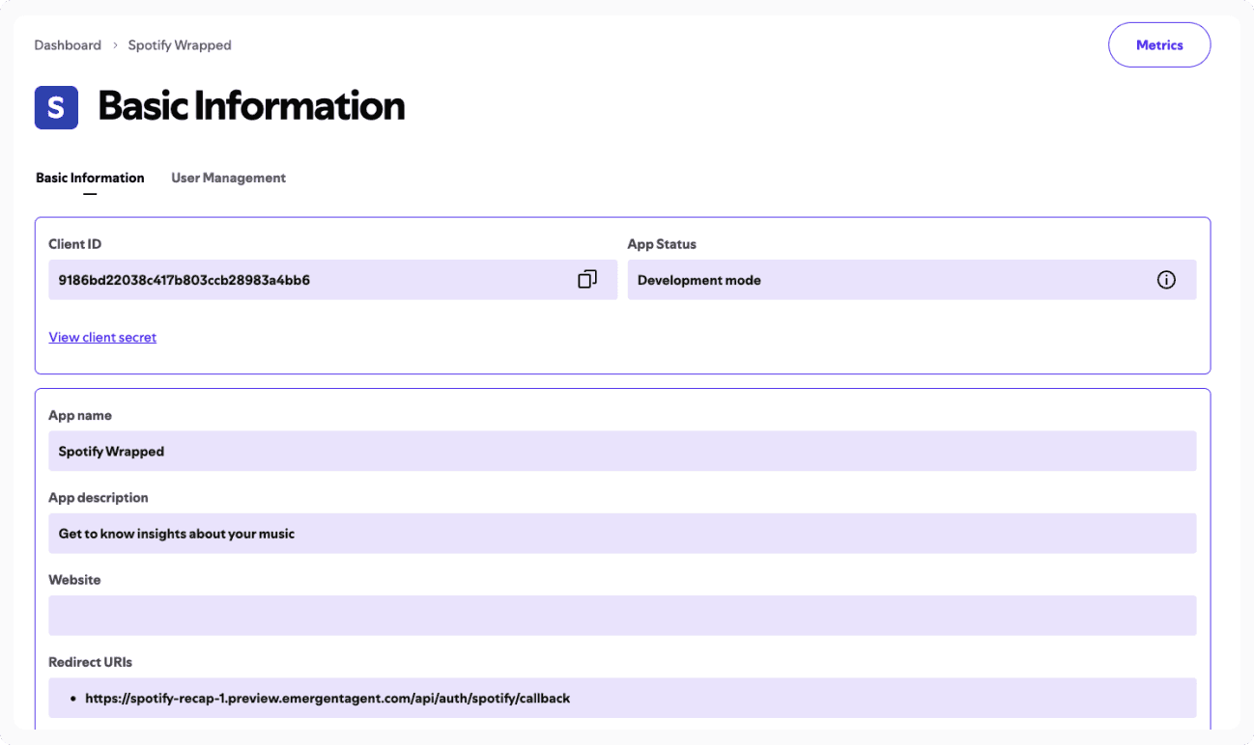
Task: Click the App Status label
Action: click(662, 244)
